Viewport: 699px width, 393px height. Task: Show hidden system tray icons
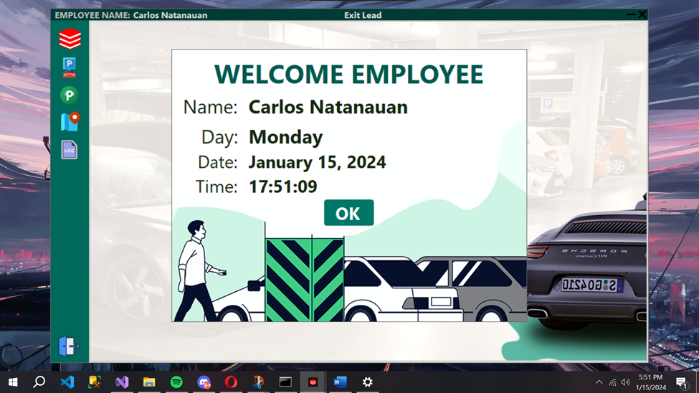tap(599, 382)
